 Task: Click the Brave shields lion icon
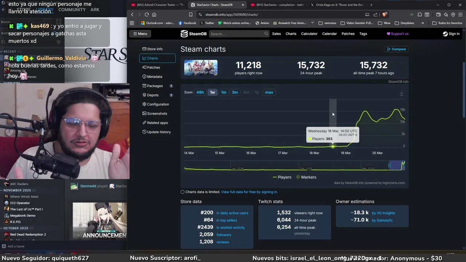385,15
